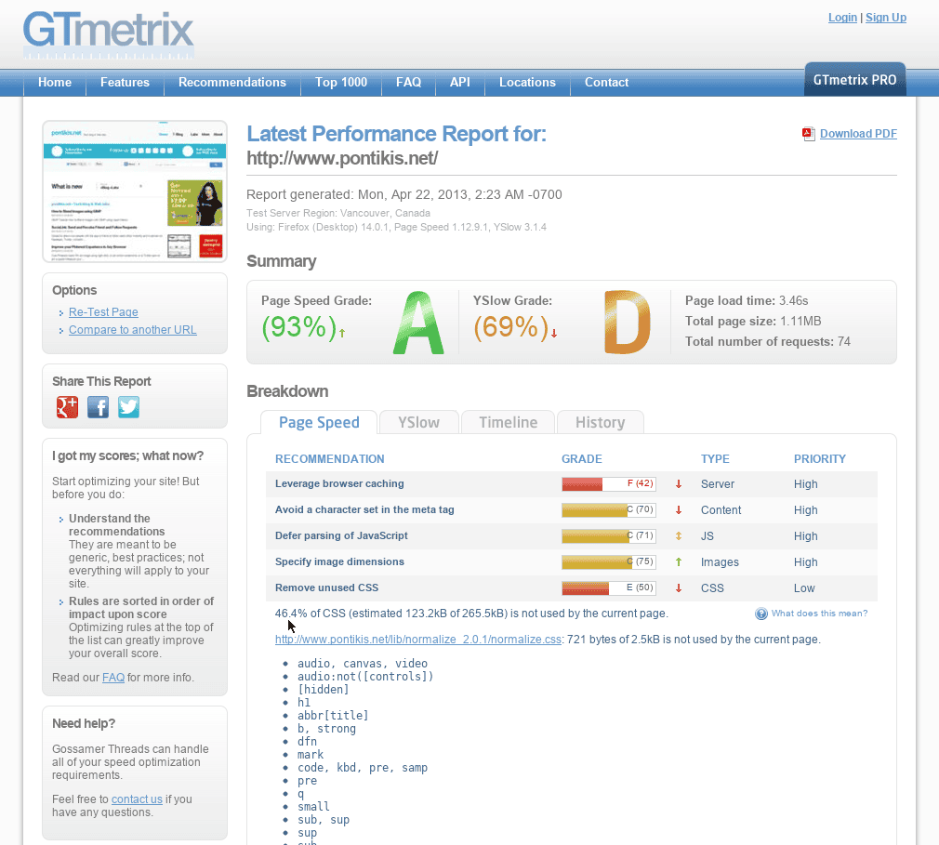This screenshot has height=845, width=939.
Task: Sort by the PRIORITY column header
Action: coord(820,458)
